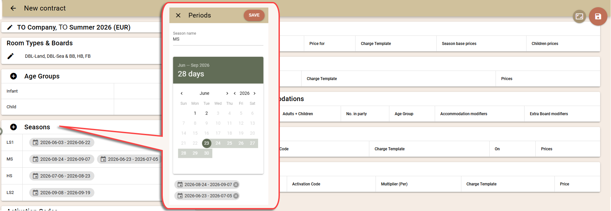Click Multiplier (Per) column header

tap(394, 184)
